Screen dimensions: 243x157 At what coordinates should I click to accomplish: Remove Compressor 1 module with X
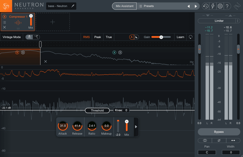5,27
